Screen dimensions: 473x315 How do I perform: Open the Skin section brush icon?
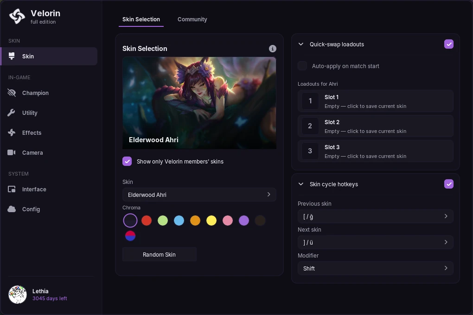tap(12, 56)
